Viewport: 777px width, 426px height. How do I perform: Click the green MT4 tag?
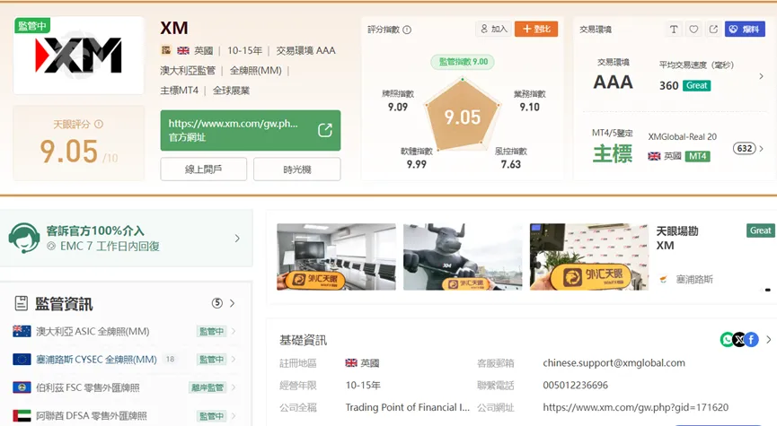click(x=698, y=156)
